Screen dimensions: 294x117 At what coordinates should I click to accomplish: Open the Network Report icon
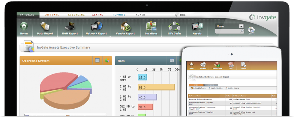coord(96,26)
